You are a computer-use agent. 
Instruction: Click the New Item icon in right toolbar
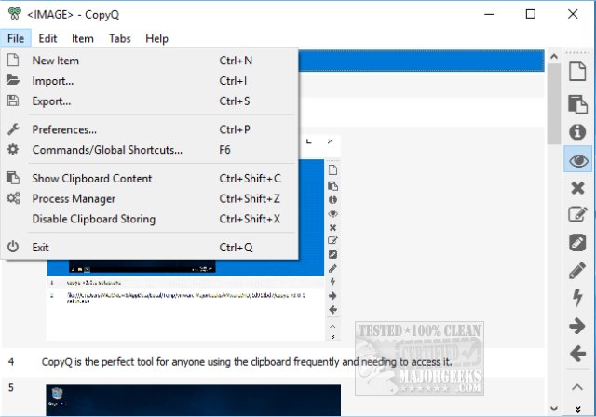577,72
